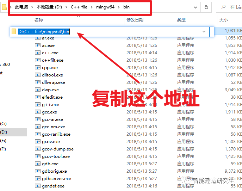The height and width of the screenshot is (191, 242).
Task: Expand the chevron before 此电脑 breadcrumb
Action: 11,7
